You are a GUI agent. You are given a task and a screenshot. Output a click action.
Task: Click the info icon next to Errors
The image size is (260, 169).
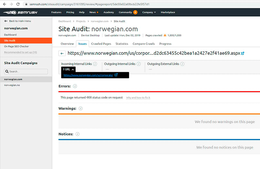(x=75, y=86)
